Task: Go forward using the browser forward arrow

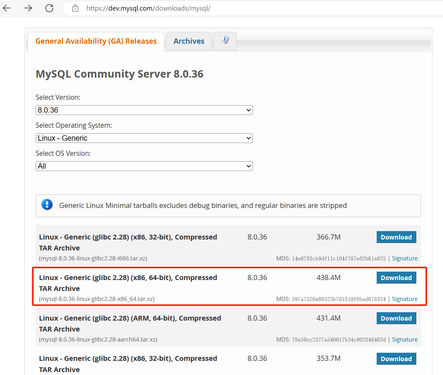Action: coord(28,8)
